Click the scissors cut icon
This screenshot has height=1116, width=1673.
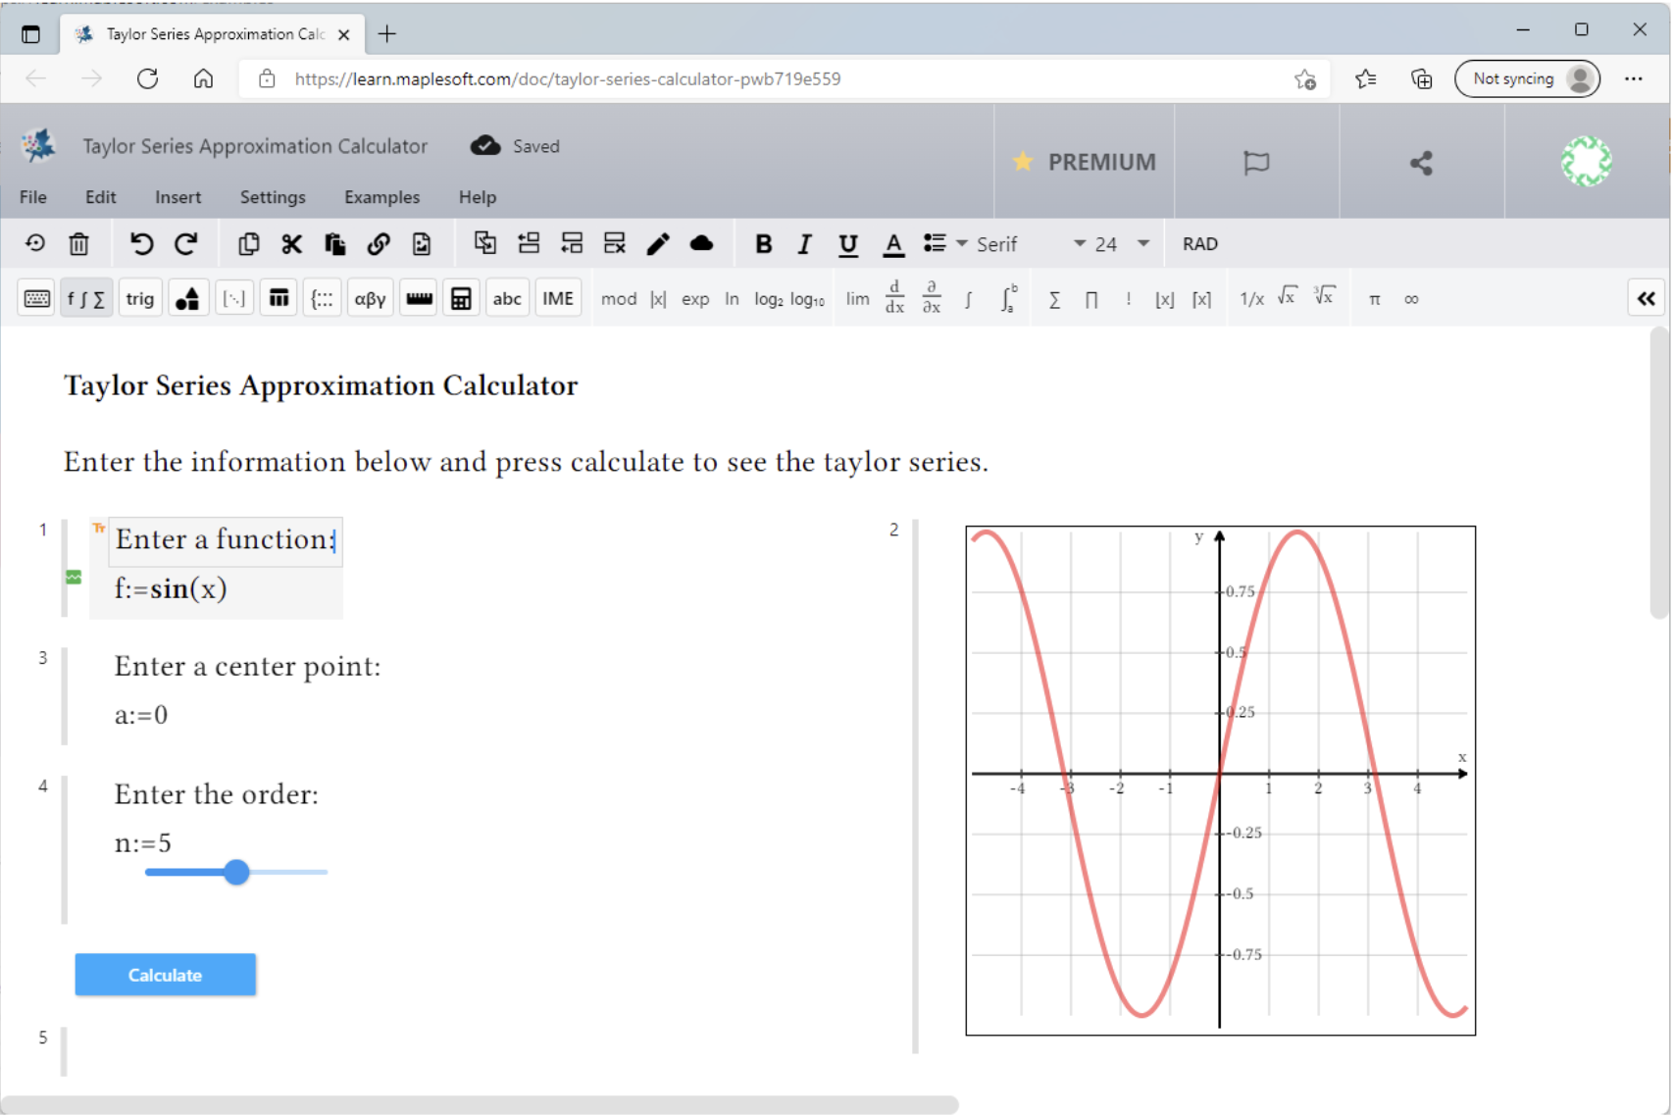[291, 244]
